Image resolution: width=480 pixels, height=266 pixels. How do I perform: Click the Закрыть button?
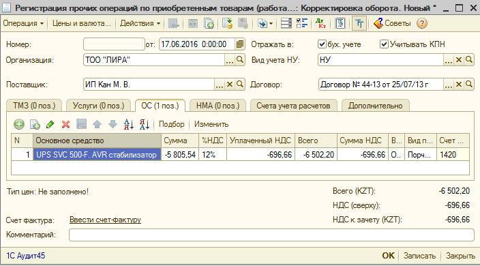460,256
